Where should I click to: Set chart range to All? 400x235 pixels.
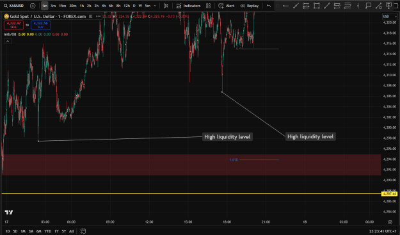click(72, 231)
